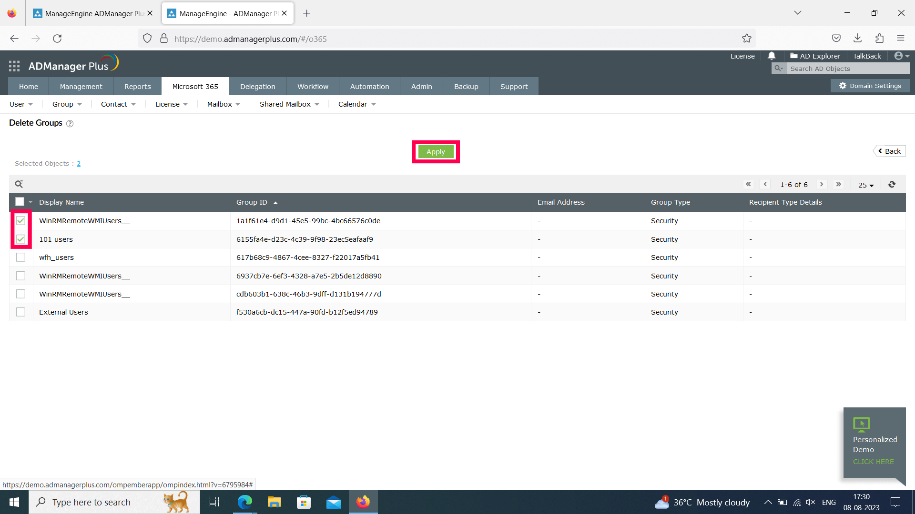Click the green Apply button
The width and height of the screenshot is (915, 514).
[436, 152]
